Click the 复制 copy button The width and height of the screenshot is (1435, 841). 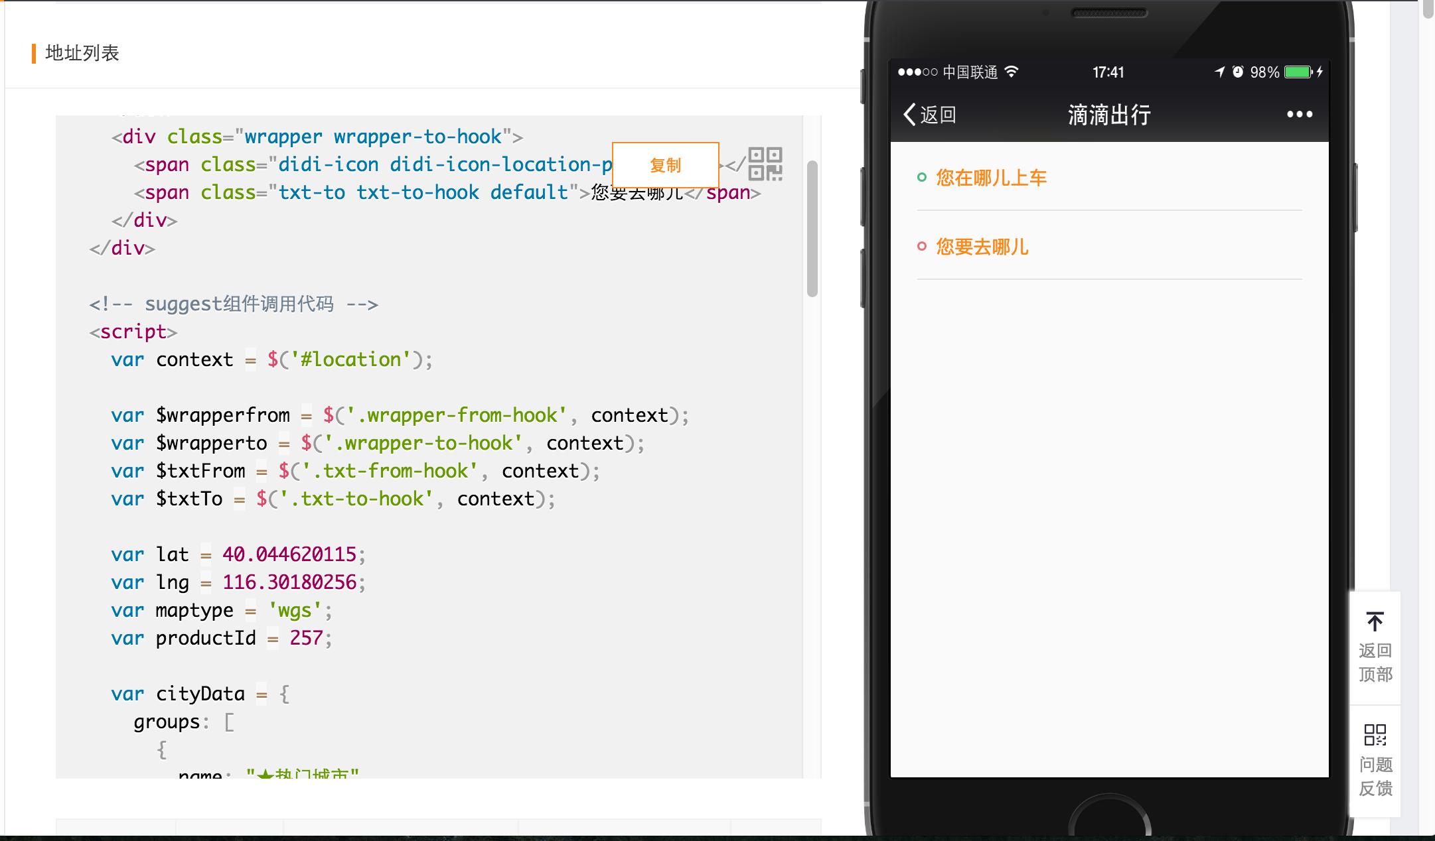point(665,165)
